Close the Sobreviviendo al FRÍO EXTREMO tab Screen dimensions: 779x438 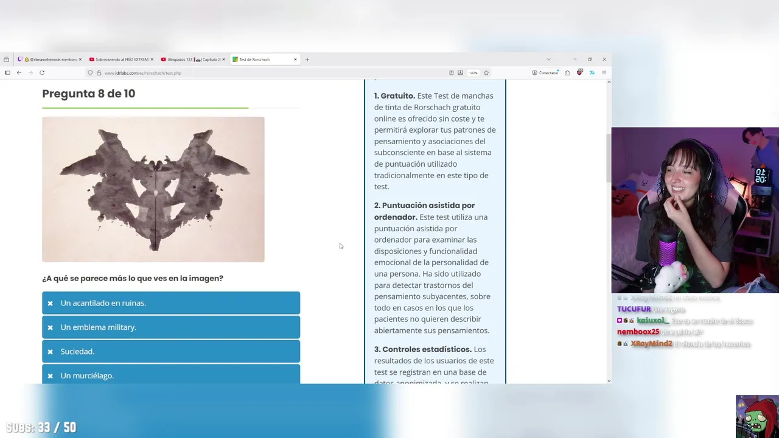click(x=152, y=60)
